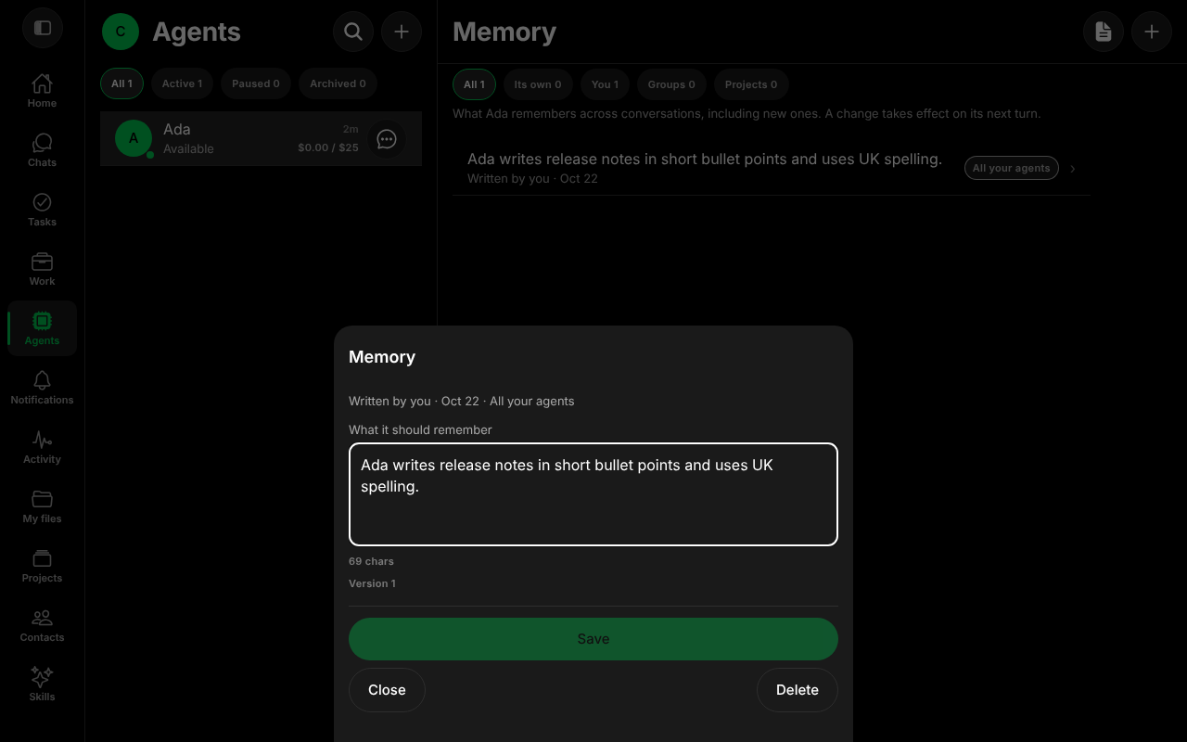Screen dimensions: 1187x742
Task: Click the Ada agent avatar
Action: point(134,138)
